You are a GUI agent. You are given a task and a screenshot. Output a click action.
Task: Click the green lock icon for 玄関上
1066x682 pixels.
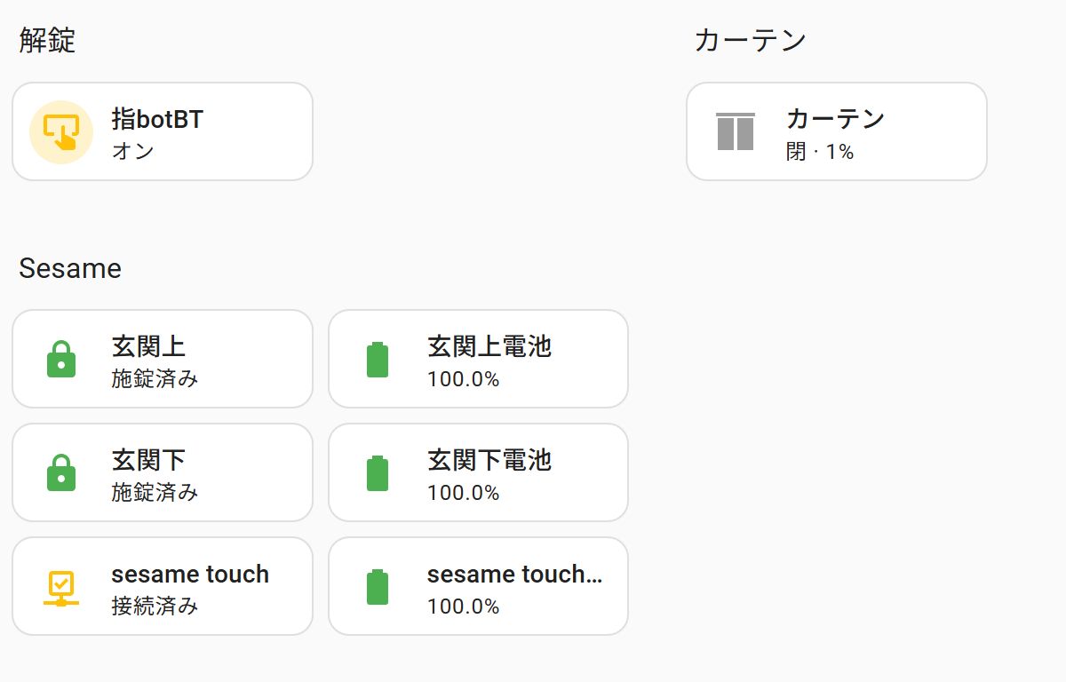(61, 360)
